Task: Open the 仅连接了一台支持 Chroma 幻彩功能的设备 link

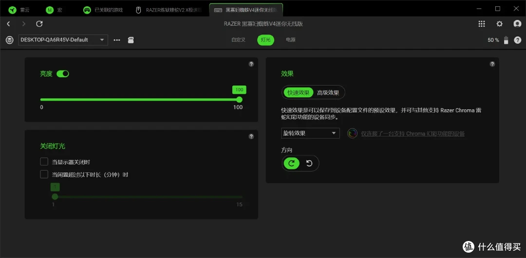Action: (x=413, y=134)
